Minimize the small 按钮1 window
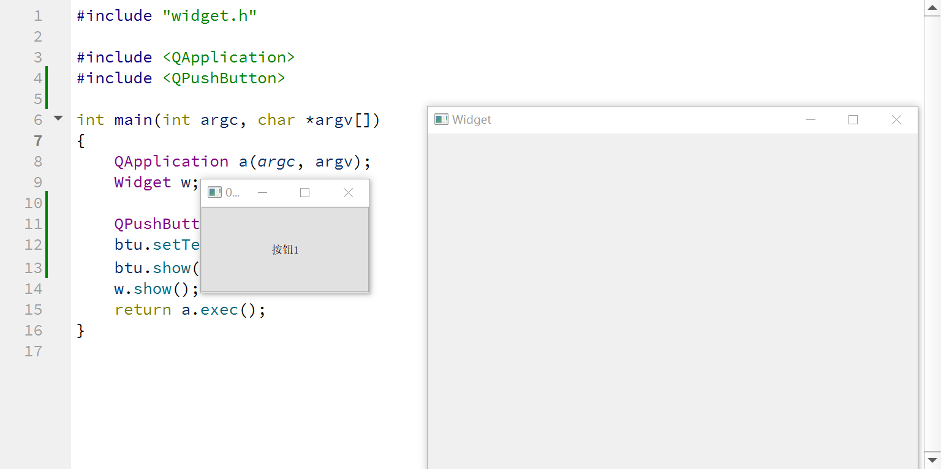 (263, 192)
